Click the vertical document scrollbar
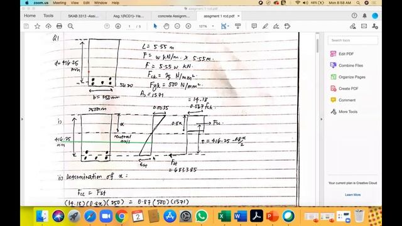 pyautogui.click(x=317, y=46)
